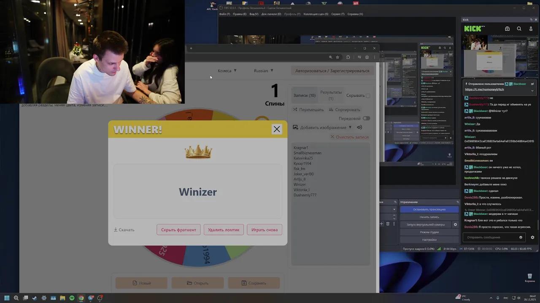
Task: Shuffle entries with Перемешать
Action: click(308, 109)
